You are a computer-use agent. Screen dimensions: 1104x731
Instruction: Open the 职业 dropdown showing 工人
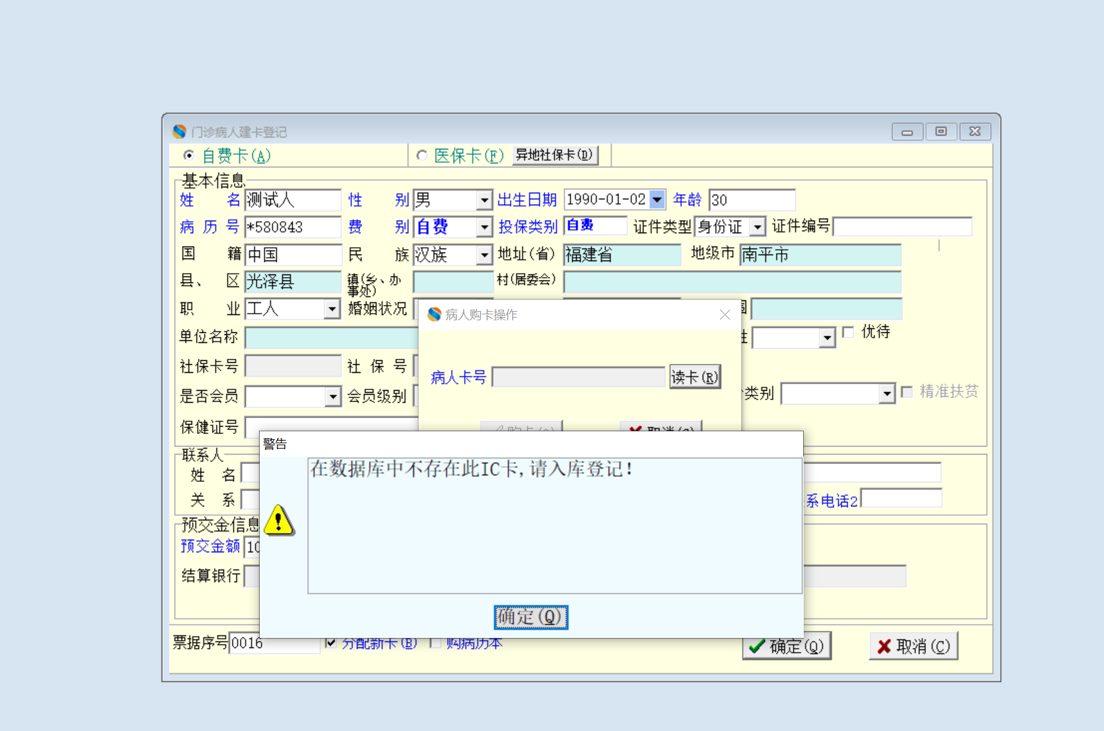pos(332,309)
